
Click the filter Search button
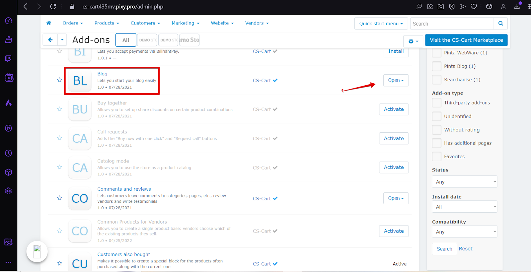pyautogui.click(x=444, y=249)
